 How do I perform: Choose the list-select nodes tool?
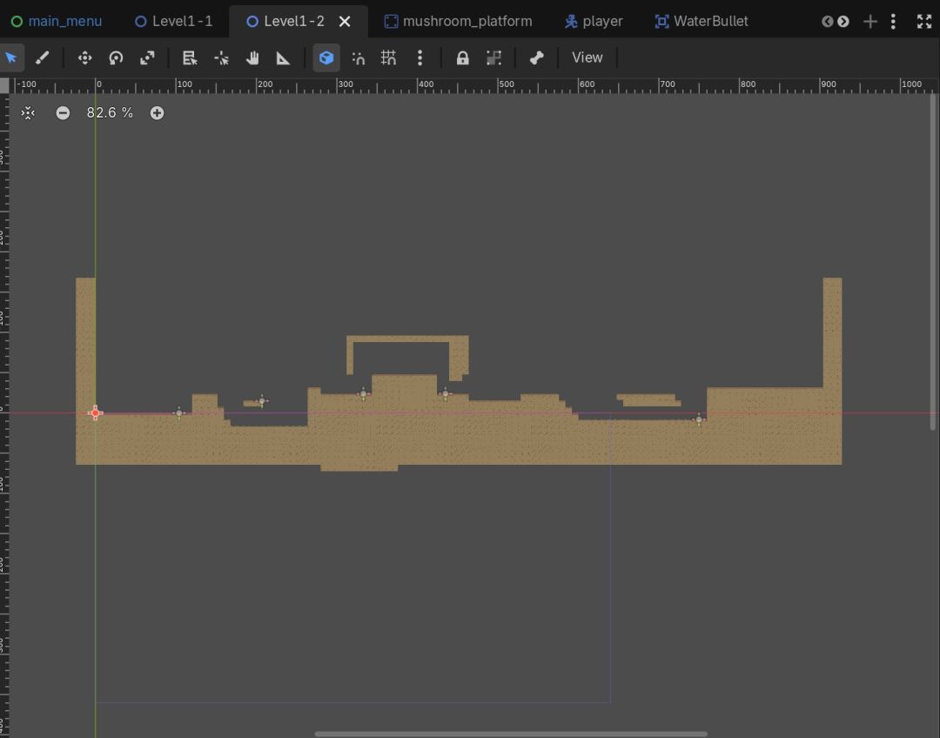click(190, 57)
